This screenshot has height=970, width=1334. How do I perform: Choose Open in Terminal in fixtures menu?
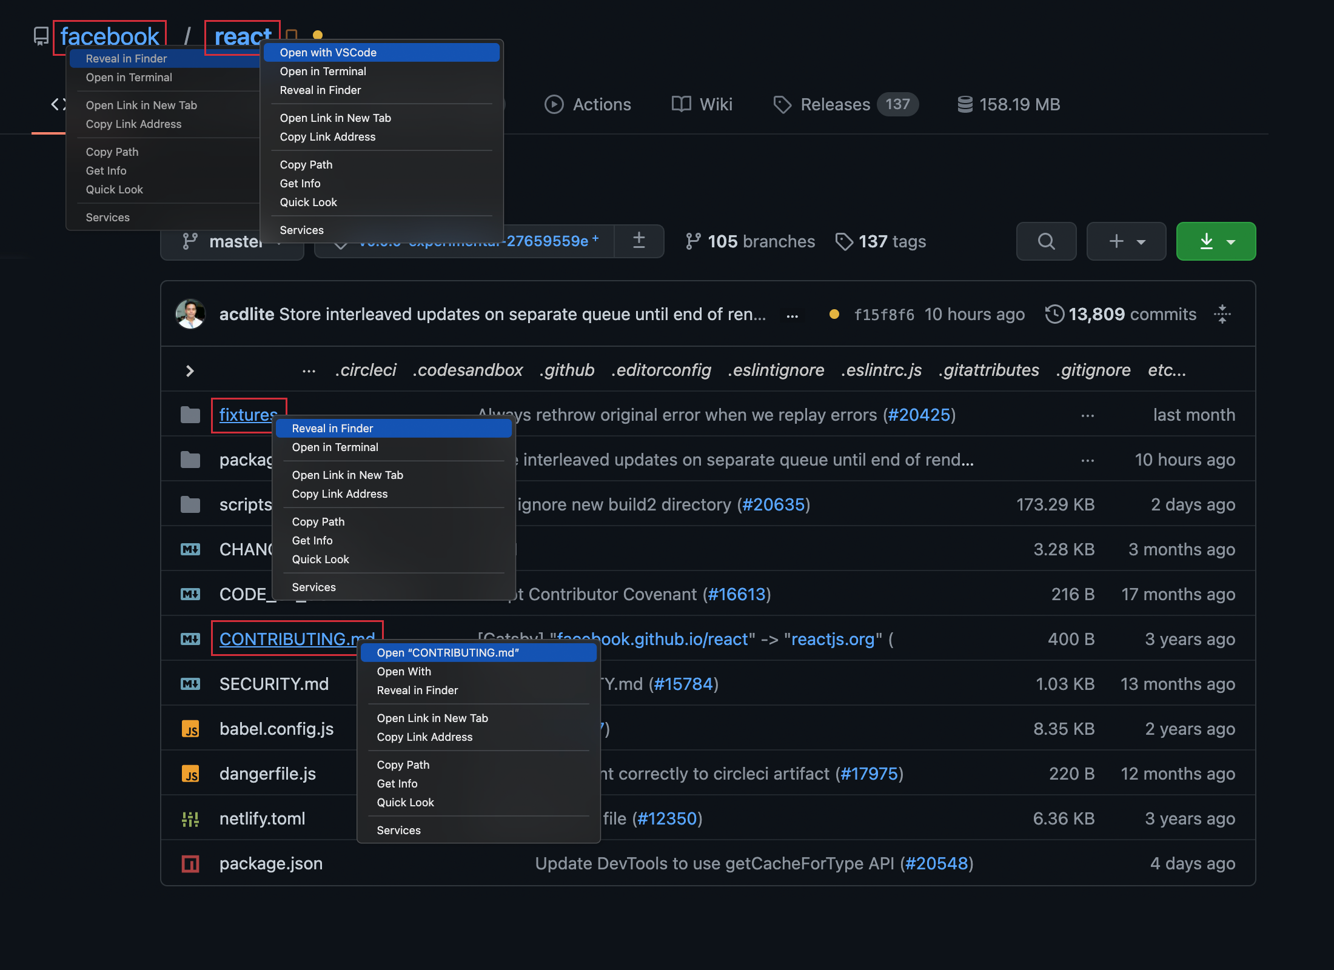tap(394, 447)
